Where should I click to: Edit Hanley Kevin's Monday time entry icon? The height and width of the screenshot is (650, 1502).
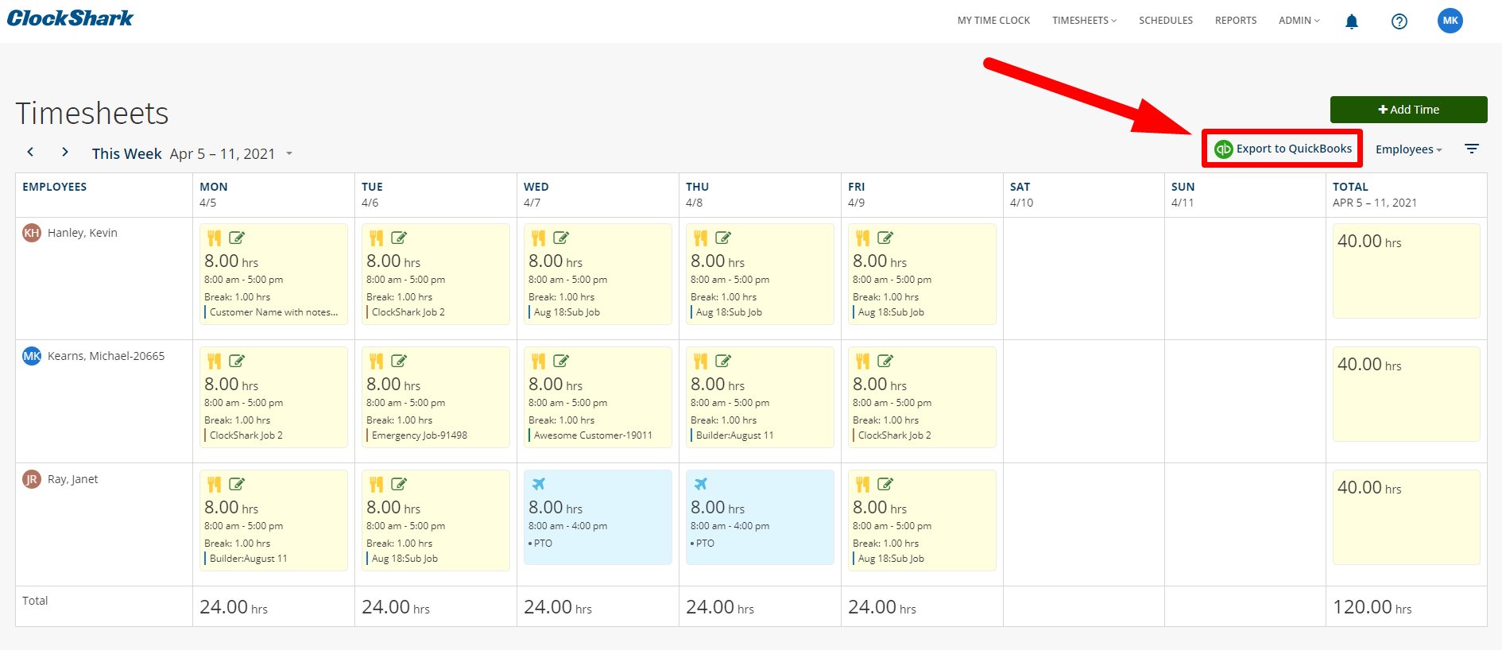tap(237, 238)
